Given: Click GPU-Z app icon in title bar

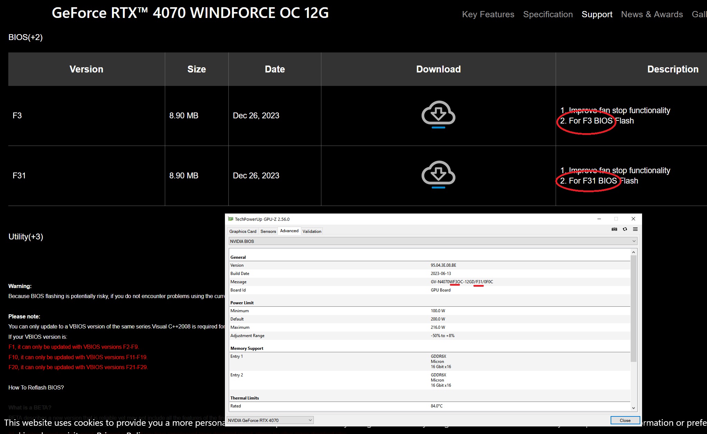Looking at the screenshot, I should pos(231,219).
